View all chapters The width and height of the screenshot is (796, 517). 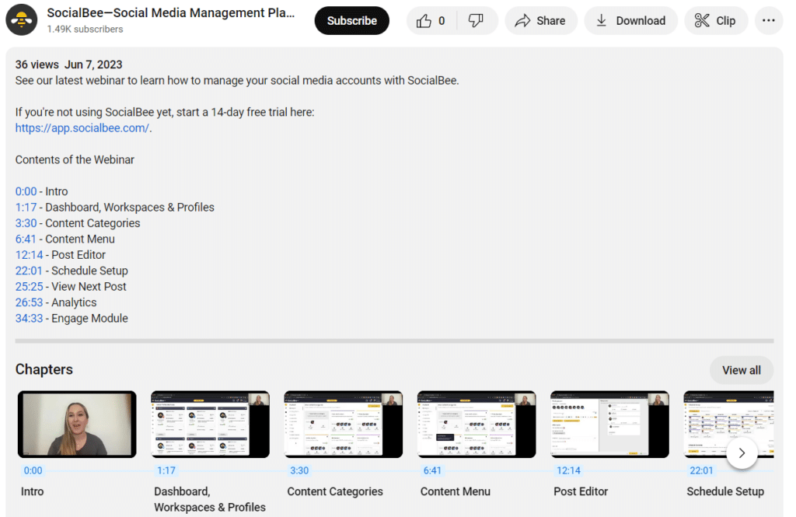(741, 370)
